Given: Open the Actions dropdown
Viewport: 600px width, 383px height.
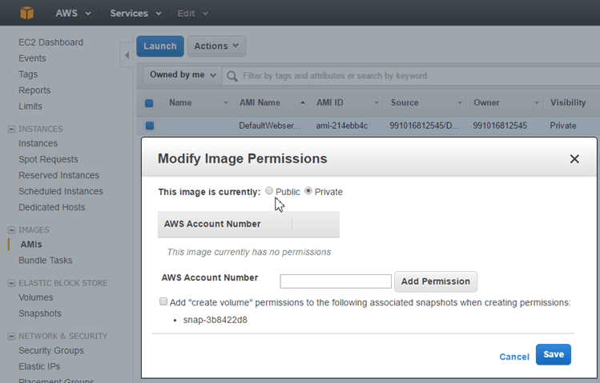Looking at the screenshot, I should pos(216,46).
